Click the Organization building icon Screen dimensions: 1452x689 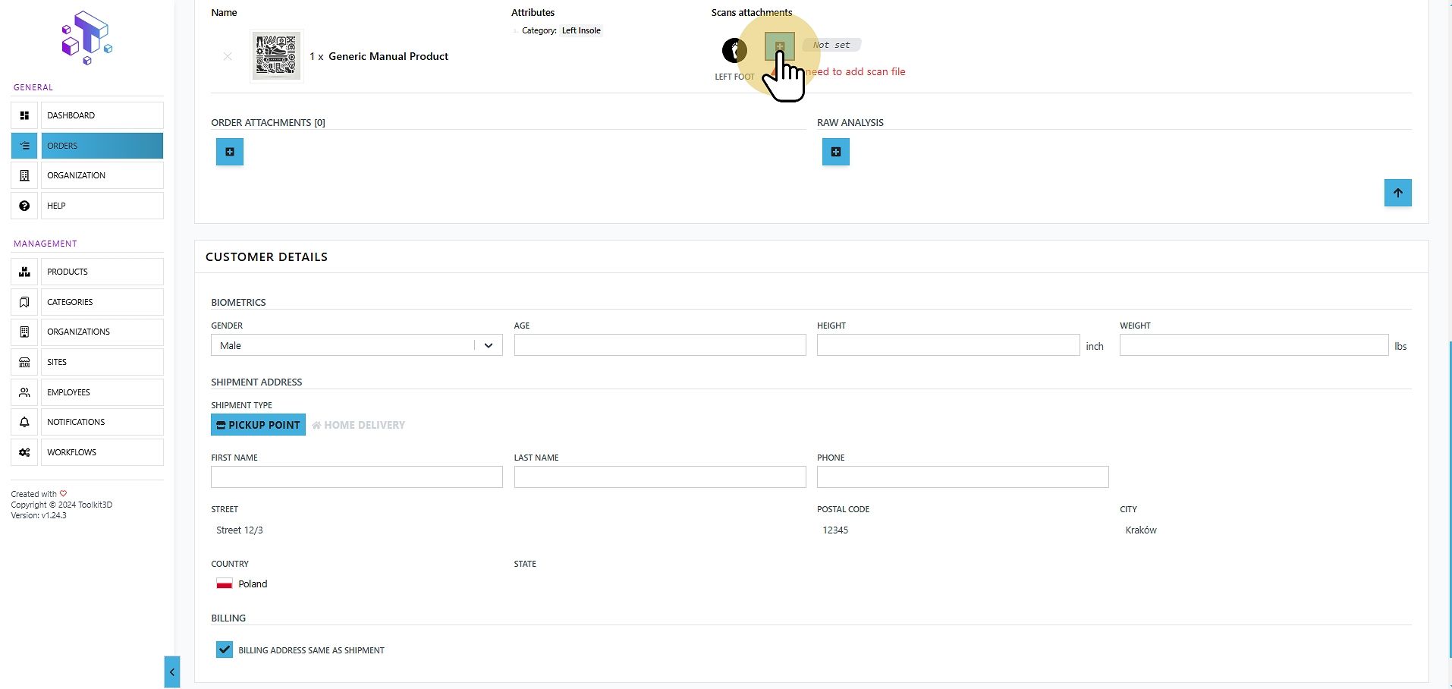24,175
